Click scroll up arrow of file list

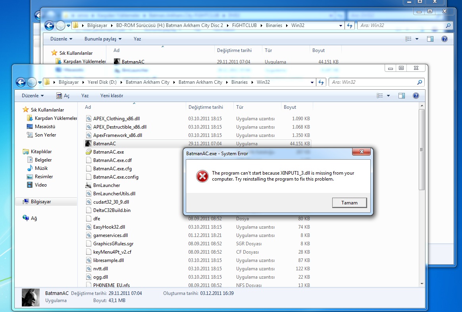coord(422,106)
